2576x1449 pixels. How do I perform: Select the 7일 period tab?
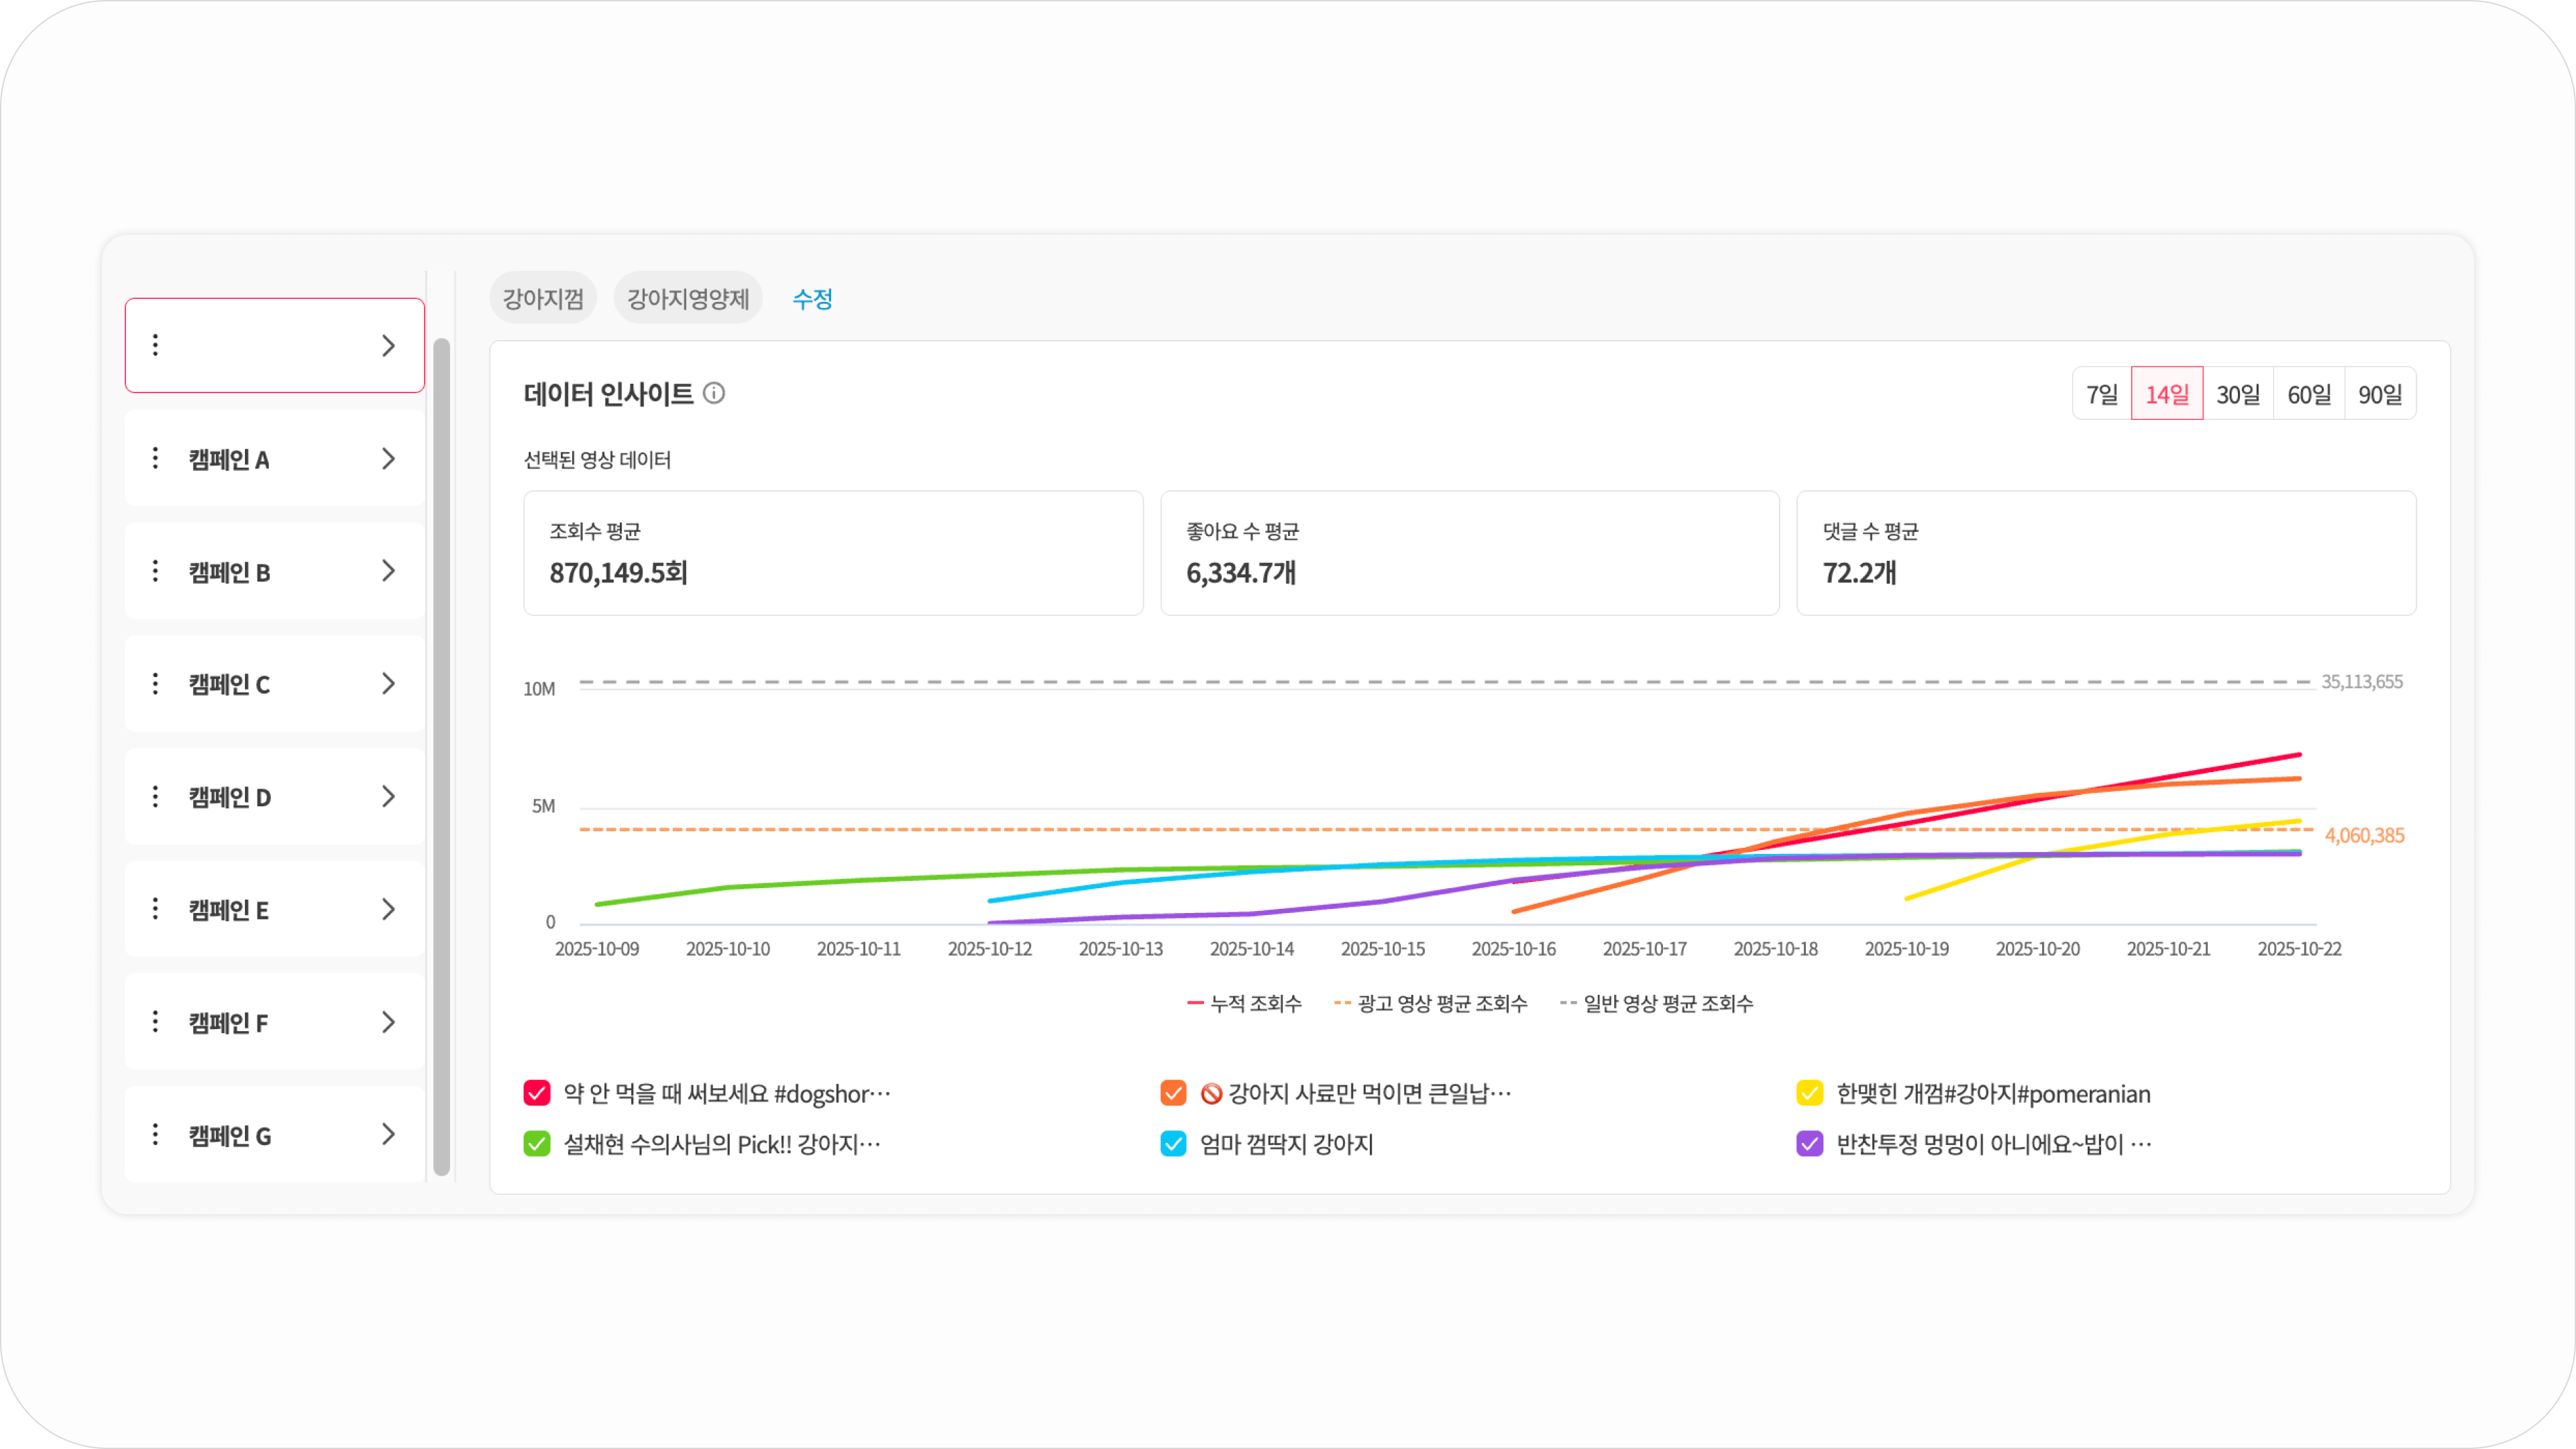tap(2102, 394)
